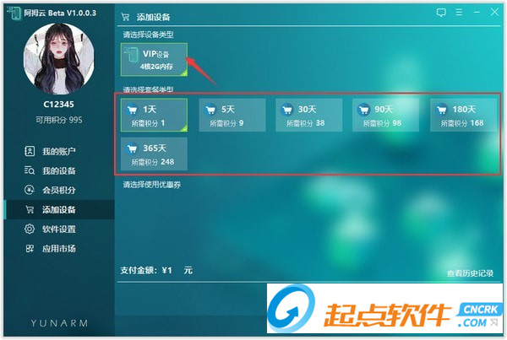This screenshot has height=340, width=507.
Task: Click the 会员积分 points icon
Action: (x=30, y=190)
